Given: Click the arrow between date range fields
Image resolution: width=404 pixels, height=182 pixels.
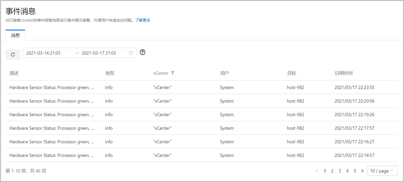Looking at the screenshot, I should click(x=77, y=53).
